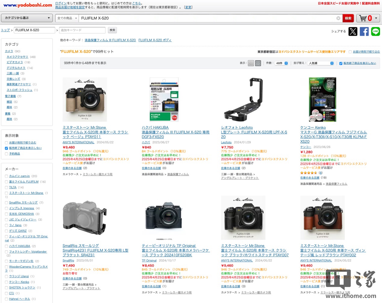The height and width of the screenshot is (303, 382).
Task: Click ANY'S INTERNATIONAL under PTAY011
Action: tap(78, 142)
